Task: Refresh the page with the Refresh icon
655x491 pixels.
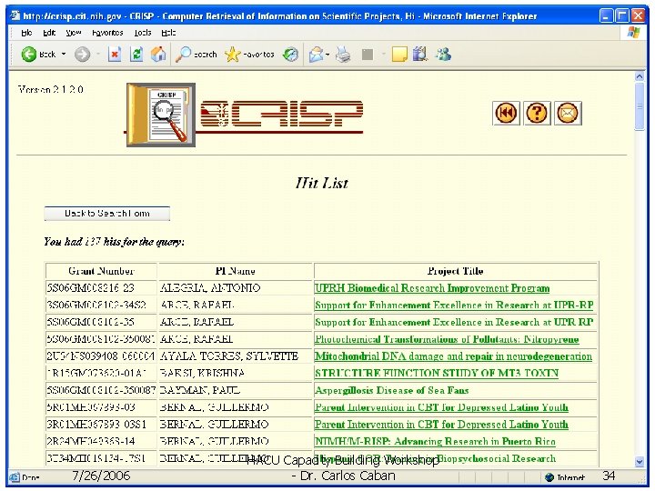Action: pos(136,55)
